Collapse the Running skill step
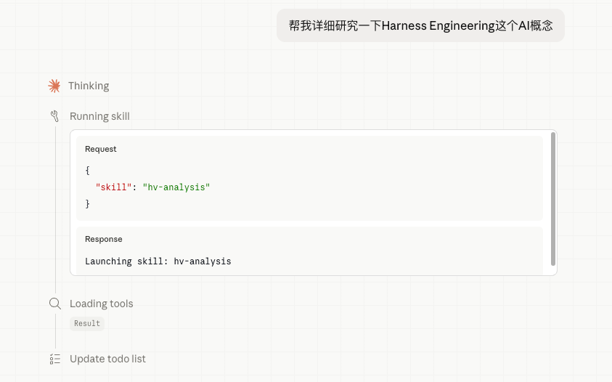The width and height of the screenshot is (612, 382). click(x=99, y=116)
